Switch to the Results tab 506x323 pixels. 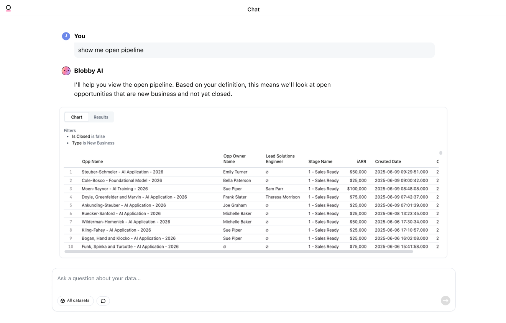click(101, 117)
